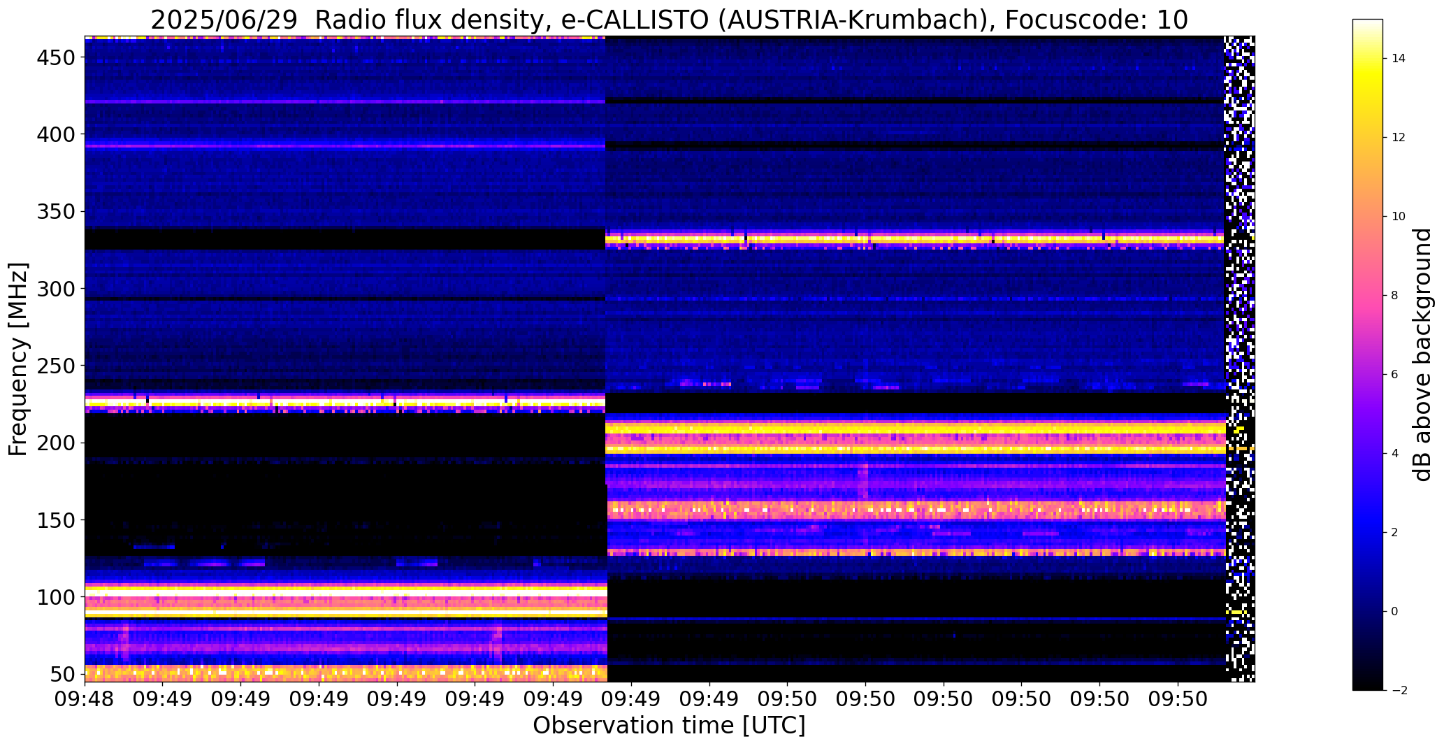Click the black bottom end of the colorbar
Screen dimensions: 1444x746
coord(1368,685)
